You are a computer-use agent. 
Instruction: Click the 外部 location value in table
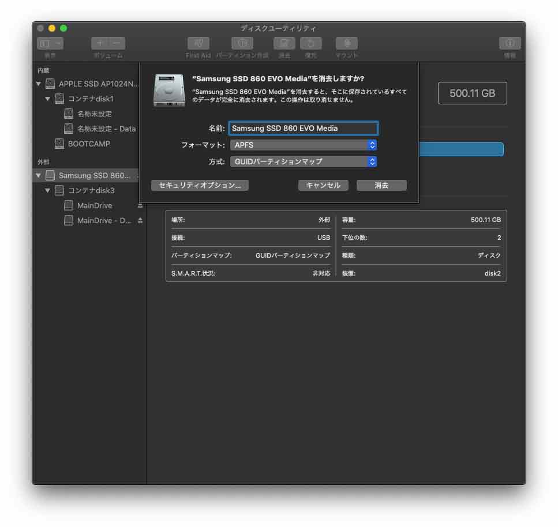(x=324, y=220)
